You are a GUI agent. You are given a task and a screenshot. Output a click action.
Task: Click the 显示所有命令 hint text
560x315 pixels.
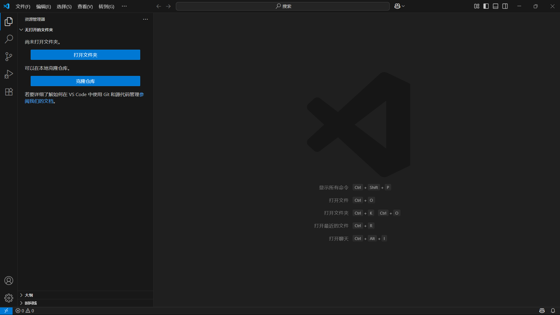click(x=334, y=187)
